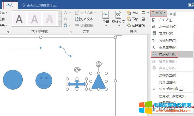Screen dimensions: 194x116
Task: Click the rotation handle above the triangle
Action: tap(99, 64)
